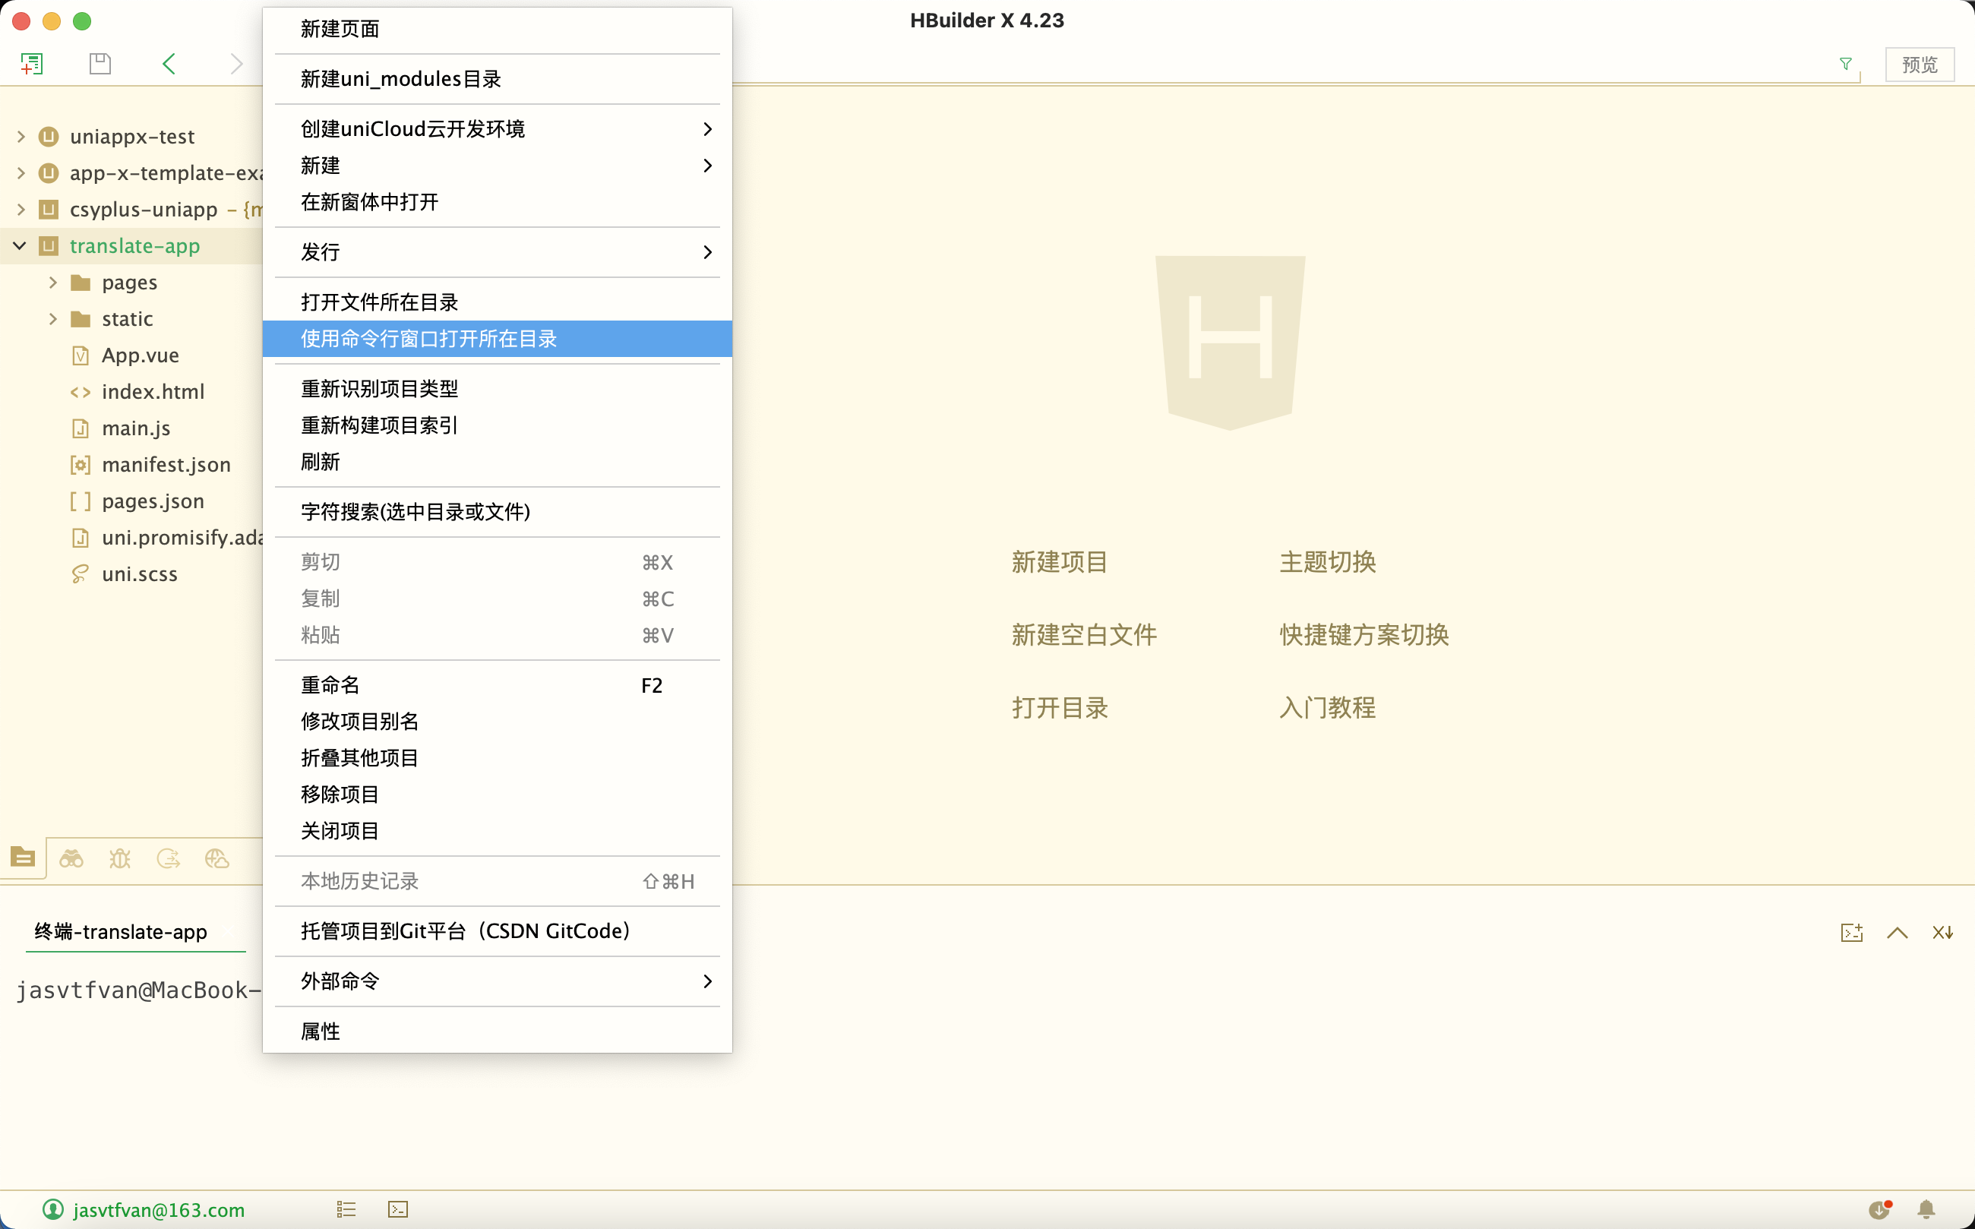Open the 新建 submenu
This screenshot has width=1975, height=1229.
498,165
